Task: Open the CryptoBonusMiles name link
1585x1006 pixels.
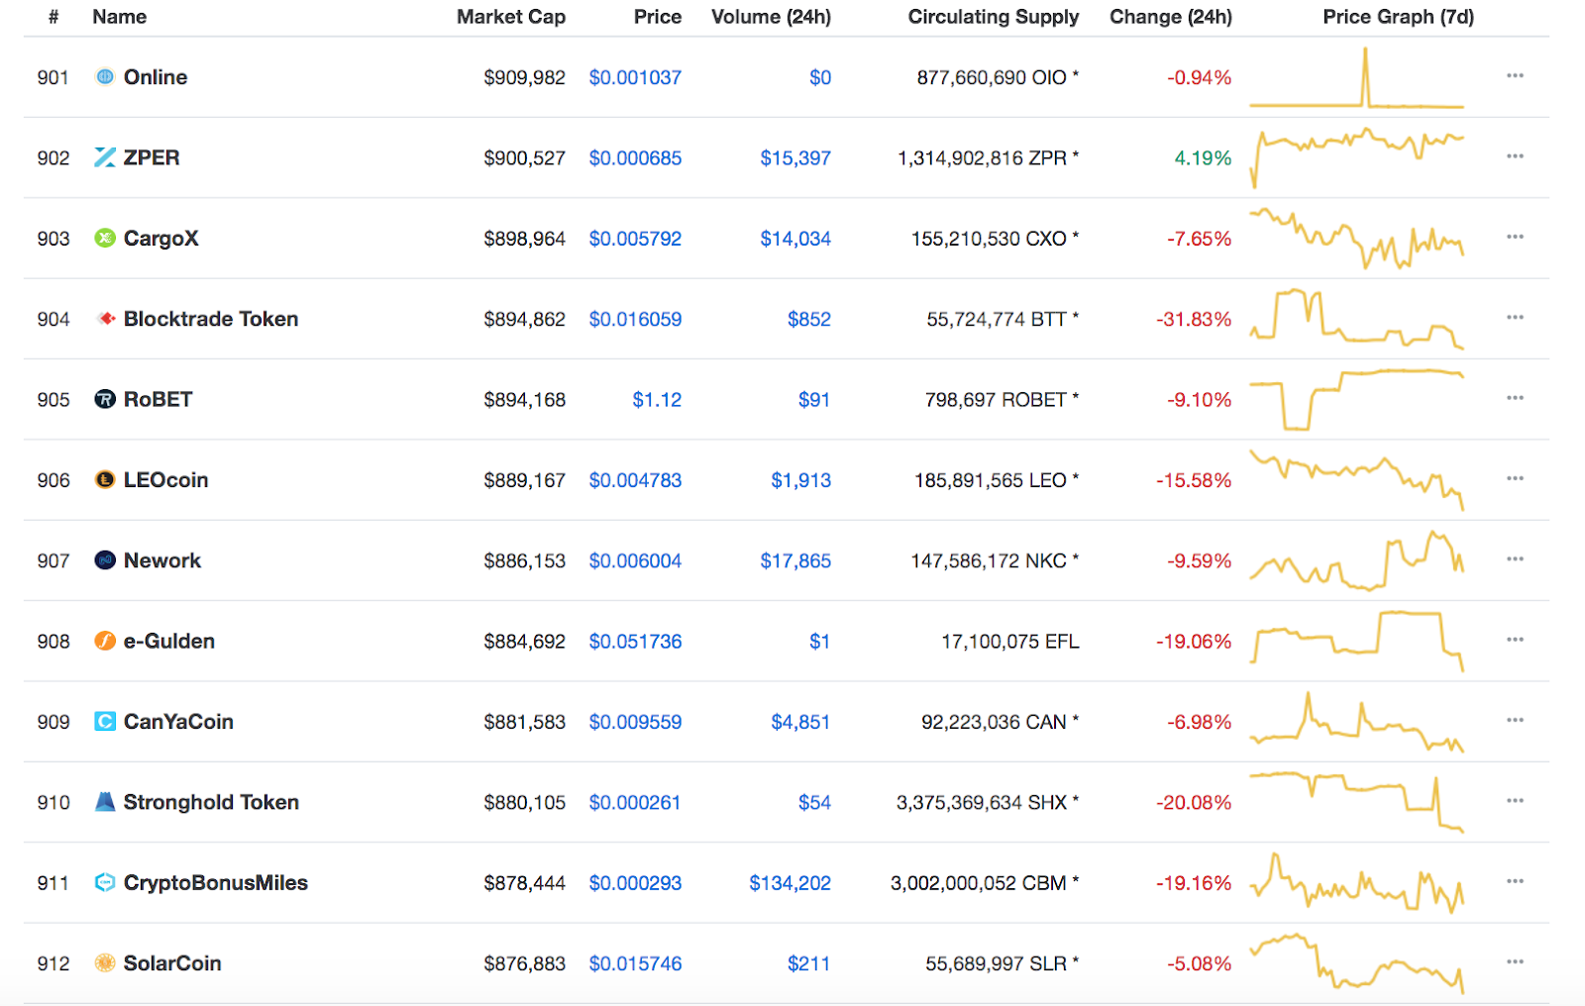Action: coord(216,882)
